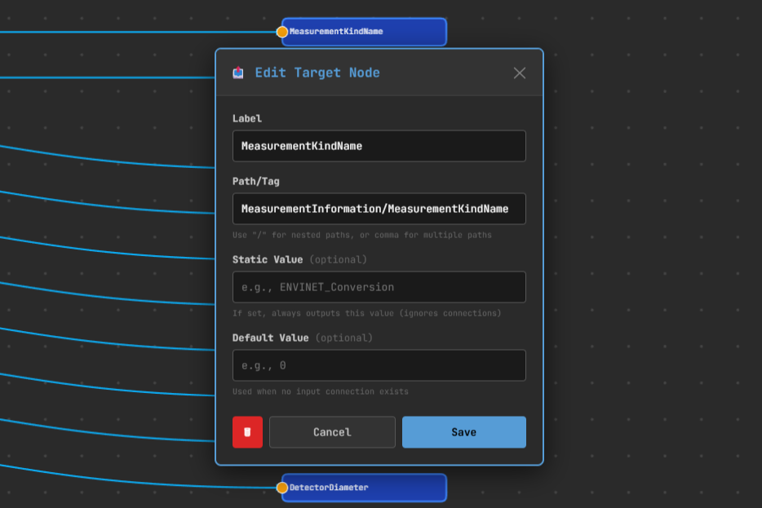Click the Static Value field heading
Image resolution: width=762 pixels, height=508 pixels.
[268, 259]
